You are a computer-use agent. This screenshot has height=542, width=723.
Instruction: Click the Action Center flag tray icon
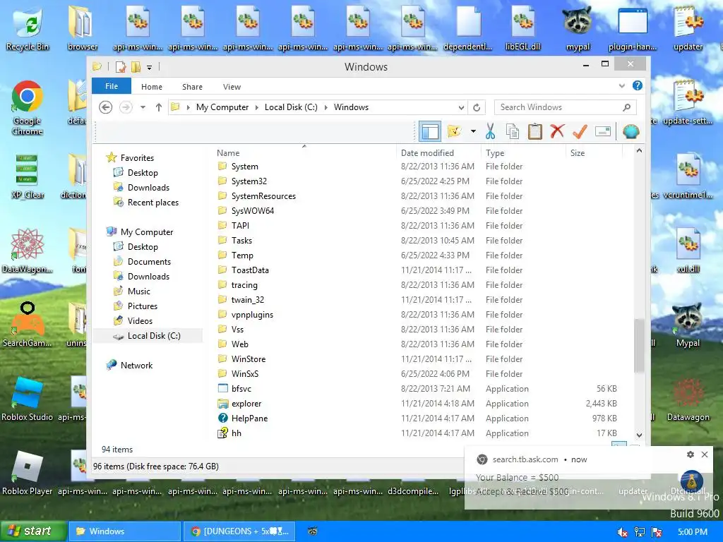(657, 532)
